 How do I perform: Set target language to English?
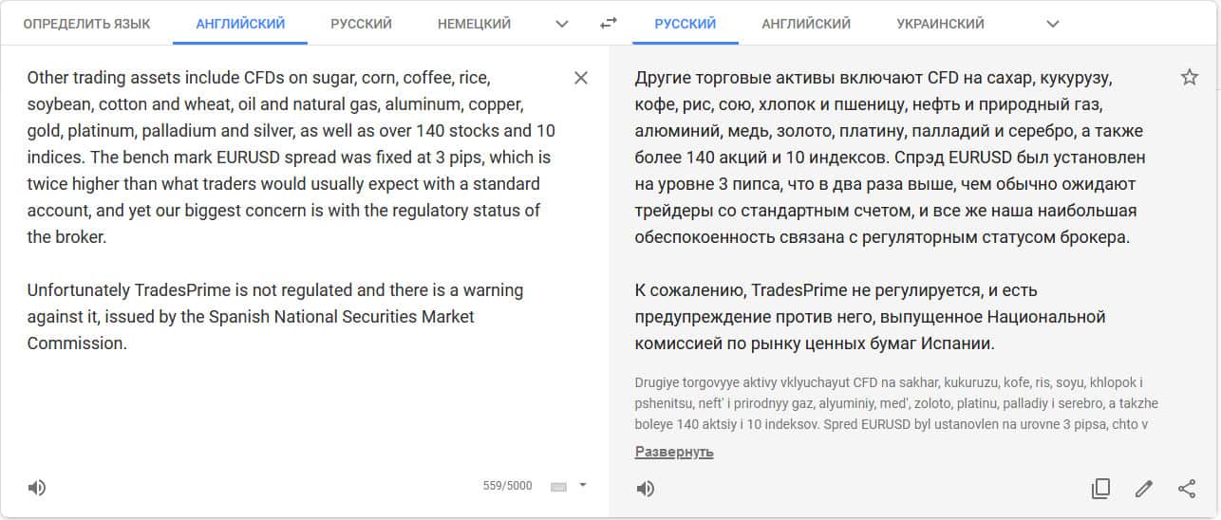click(x=806, y=24)
